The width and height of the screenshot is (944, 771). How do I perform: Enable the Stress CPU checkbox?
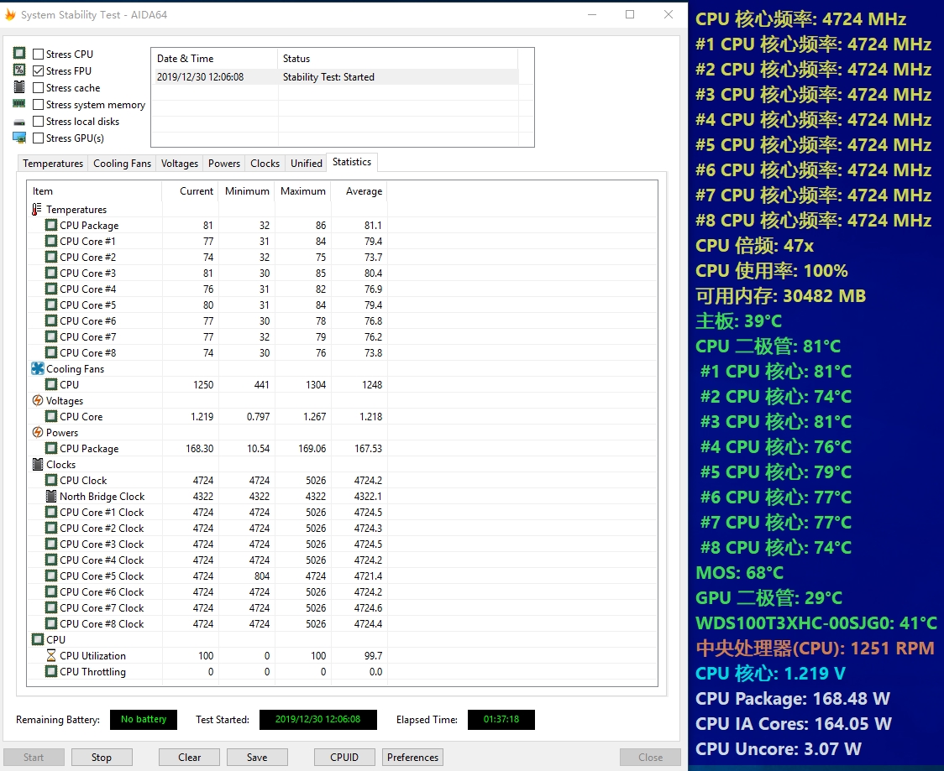click(39, 55)
